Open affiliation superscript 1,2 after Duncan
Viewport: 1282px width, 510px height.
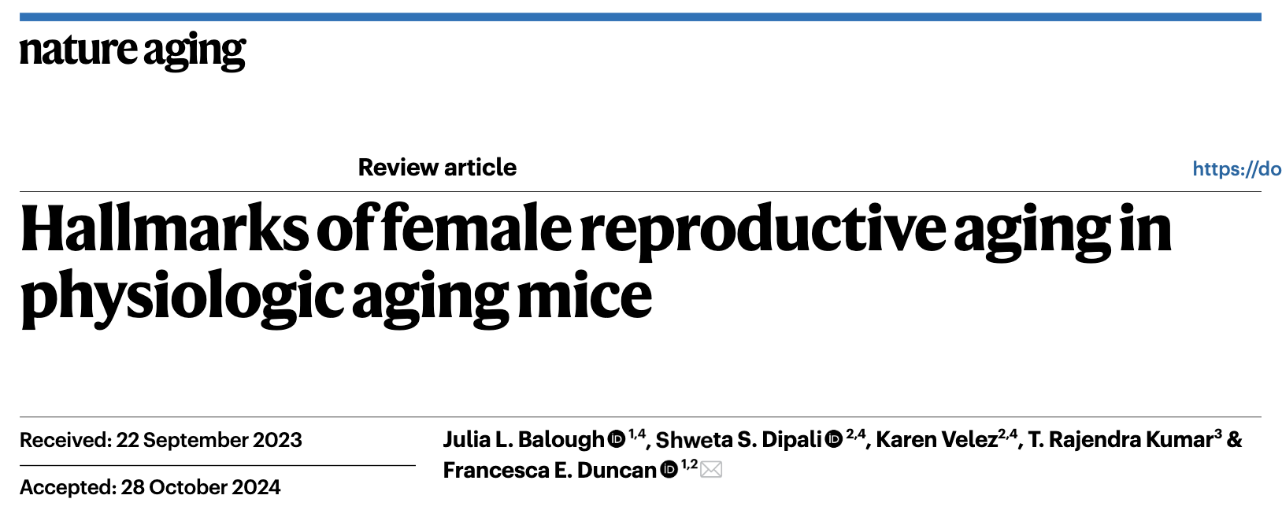[x=689, y=464]
